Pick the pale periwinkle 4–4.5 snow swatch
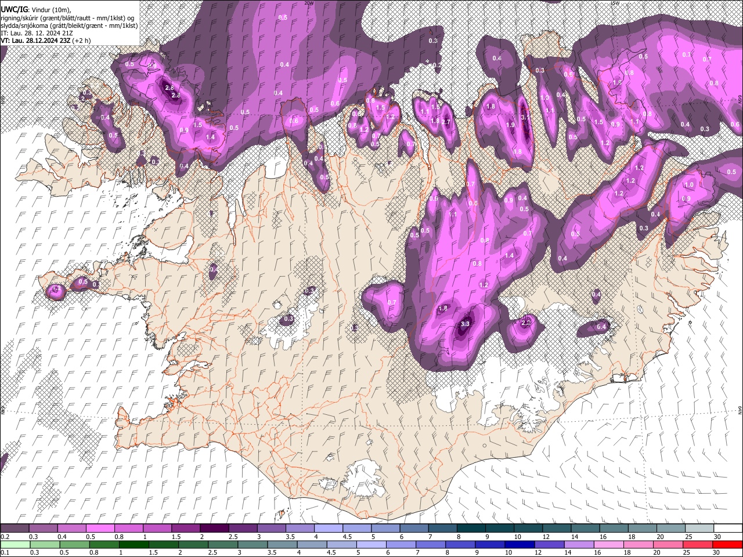The image size is (743, 557). pos(328,528)
